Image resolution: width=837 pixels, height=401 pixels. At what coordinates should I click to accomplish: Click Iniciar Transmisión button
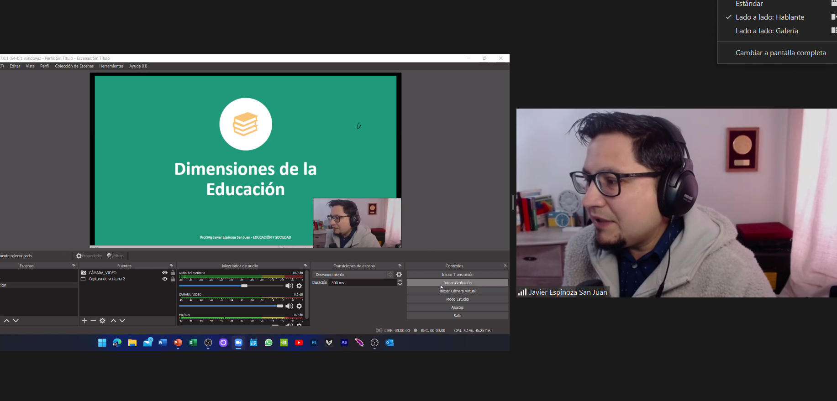[458, 275]
